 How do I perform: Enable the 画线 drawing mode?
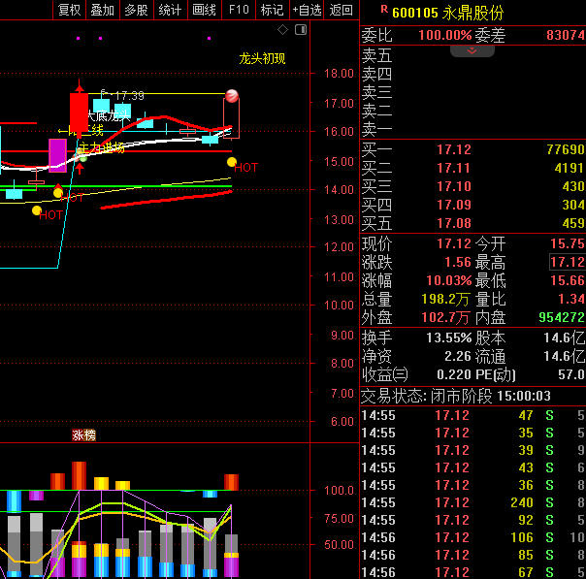(204, 10)
